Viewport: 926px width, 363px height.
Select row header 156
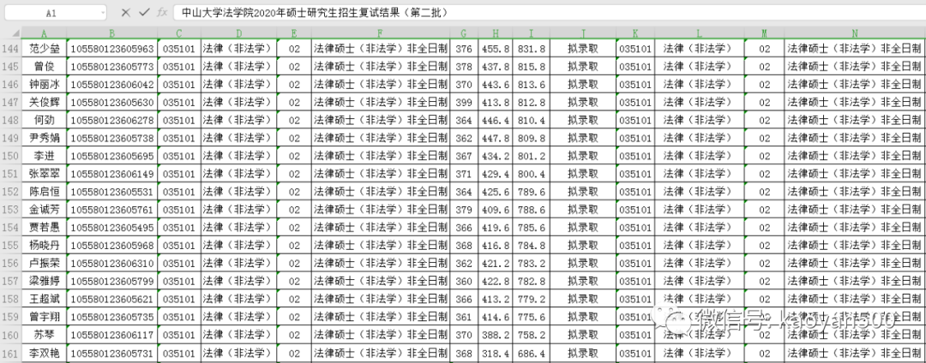pos(10,263)
